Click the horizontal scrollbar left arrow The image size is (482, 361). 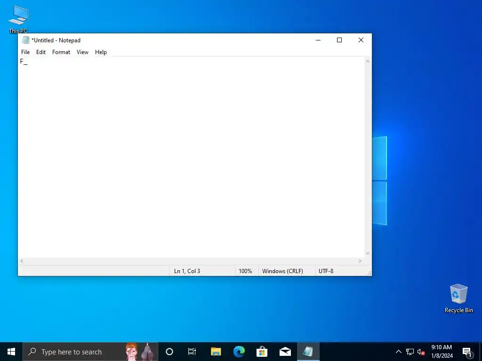[22, 261]
